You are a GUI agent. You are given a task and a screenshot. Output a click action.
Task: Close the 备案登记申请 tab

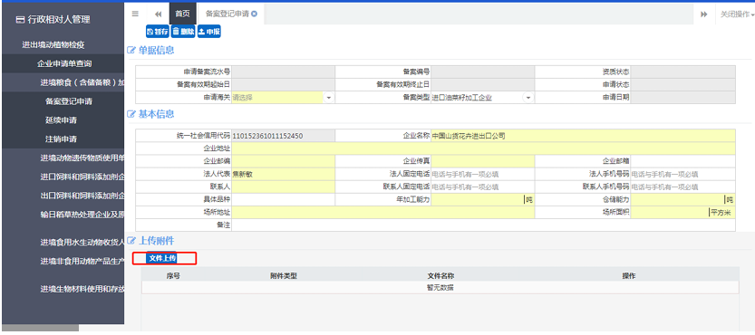point(254,14)
